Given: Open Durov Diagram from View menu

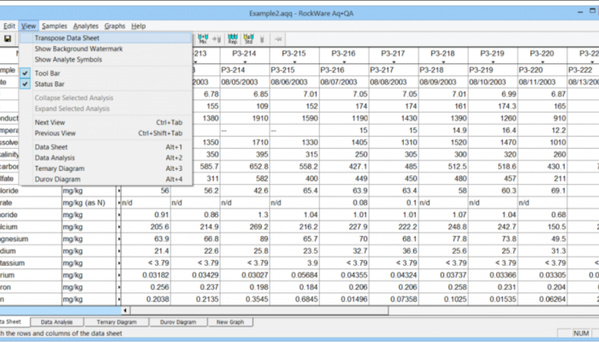Looking at the screenshot, I should (106, 179).
